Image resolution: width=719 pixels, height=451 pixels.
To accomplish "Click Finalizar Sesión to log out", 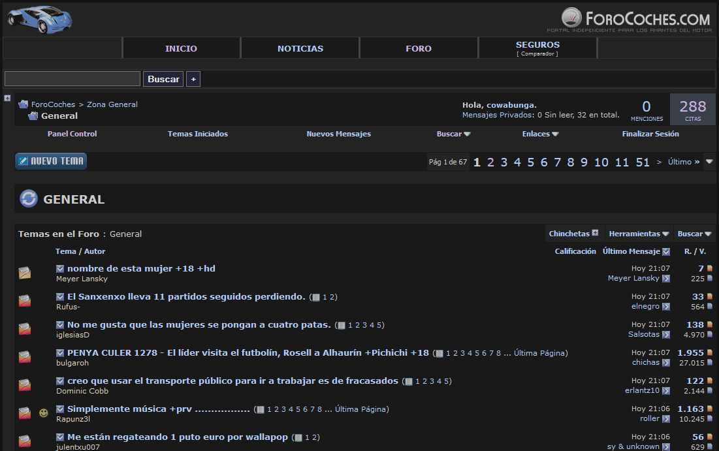I will tap(650, 134).
